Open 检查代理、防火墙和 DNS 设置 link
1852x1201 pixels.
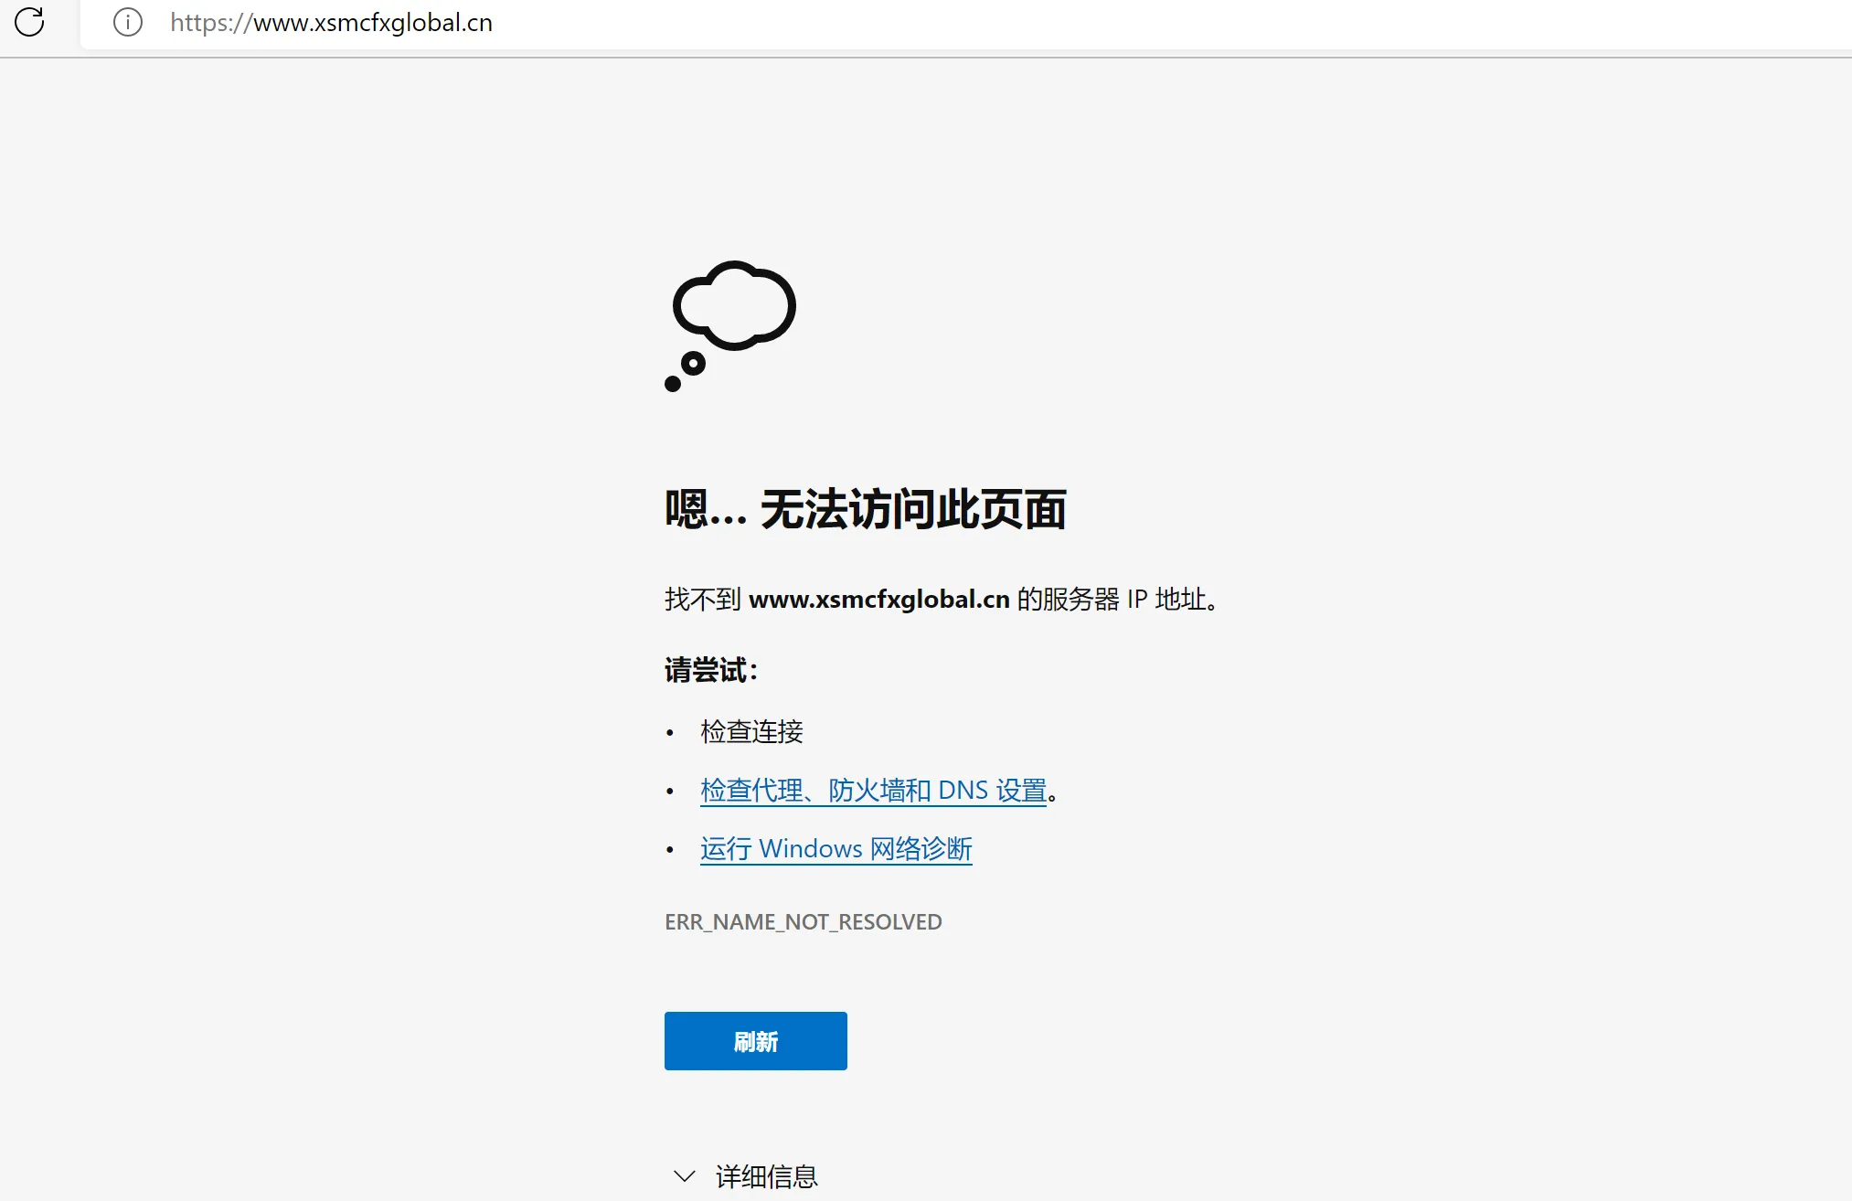pos(873,791)
